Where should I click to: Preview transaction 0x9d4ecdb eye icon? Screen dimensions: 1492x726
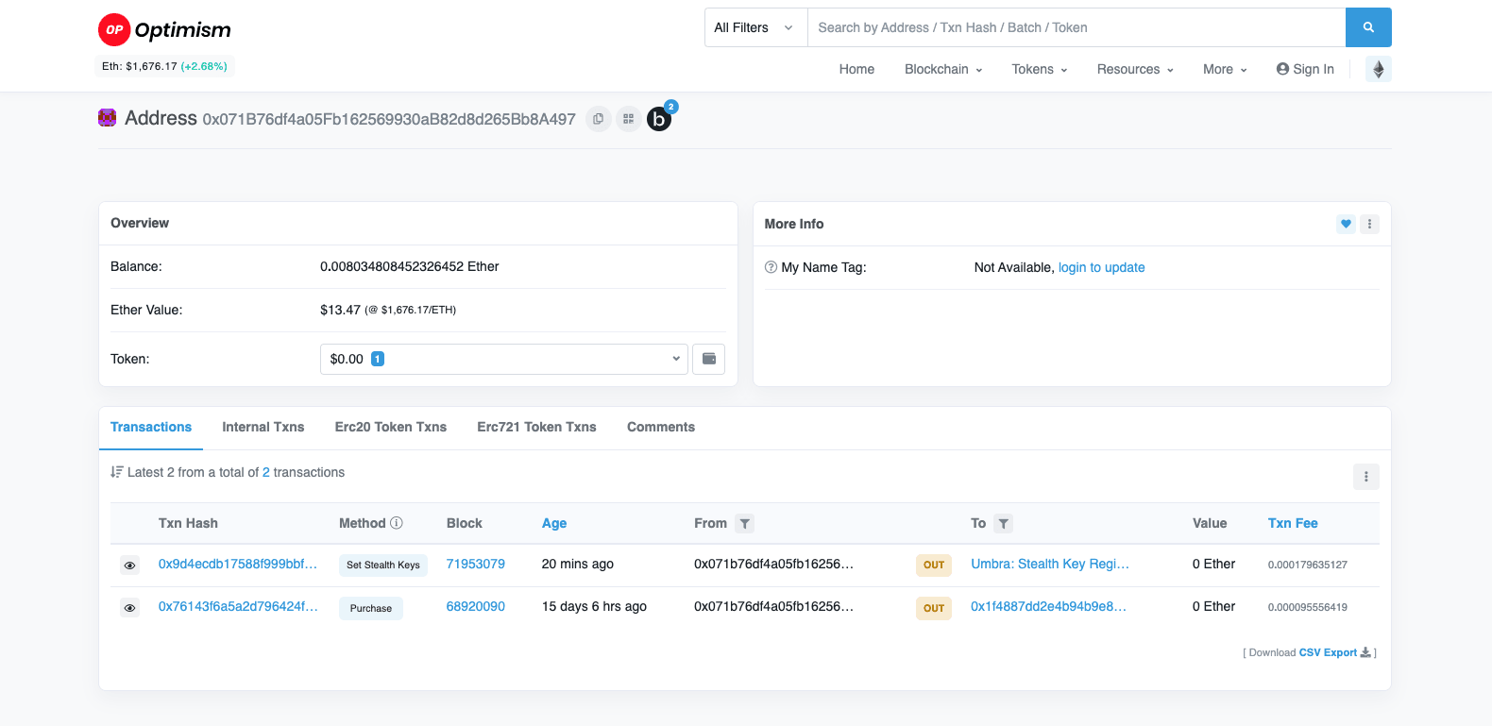pos(130,566)
